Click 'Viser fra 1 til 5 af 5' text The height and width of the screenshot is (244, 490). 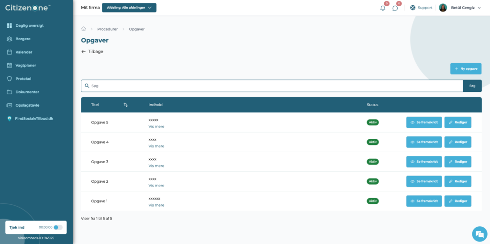point(97,219)
